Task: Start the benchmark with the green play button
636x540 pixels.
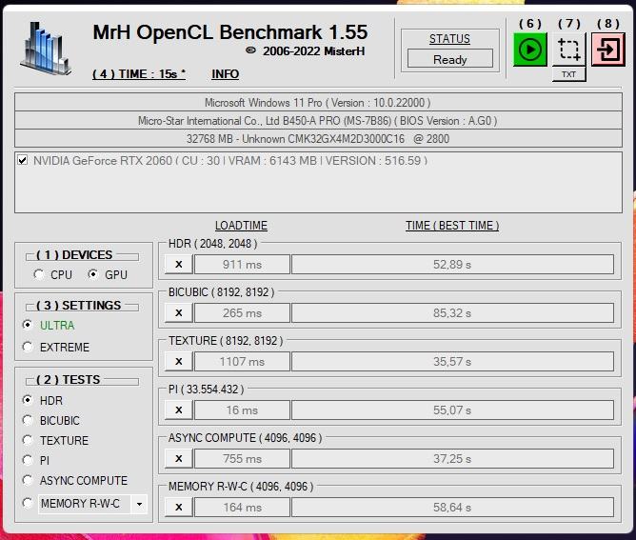Action: 529,50
